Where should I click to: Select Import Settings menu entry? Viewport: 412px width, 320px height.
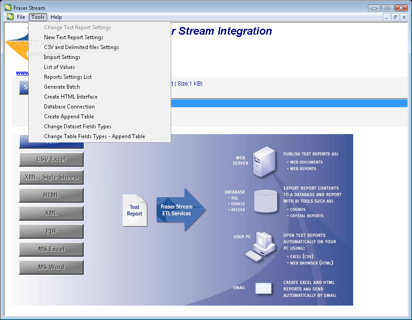click(x=62, y=57)
